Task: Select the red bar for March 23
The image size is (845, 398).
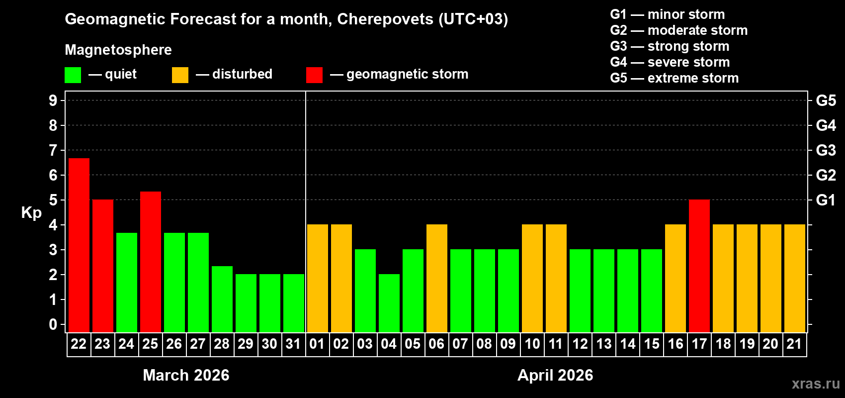Action: (103, 266)
